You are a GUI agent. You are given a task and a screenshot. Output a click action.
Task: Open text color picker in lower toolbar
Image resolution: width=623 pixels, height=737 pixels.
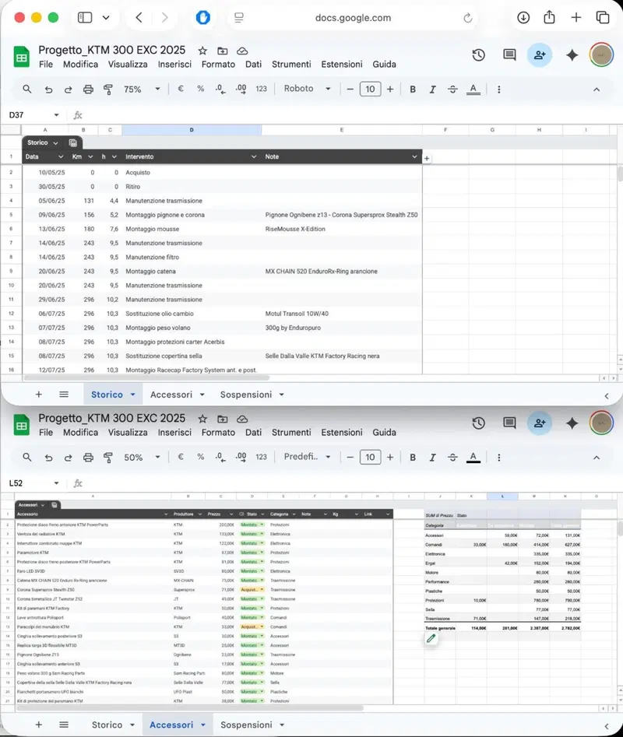click(473, 458)
